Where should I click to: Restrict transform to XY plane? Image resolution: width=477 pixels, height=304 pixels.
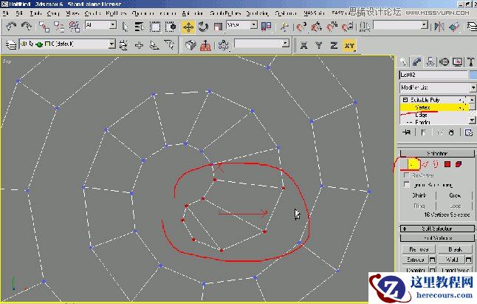coord(349,46)
